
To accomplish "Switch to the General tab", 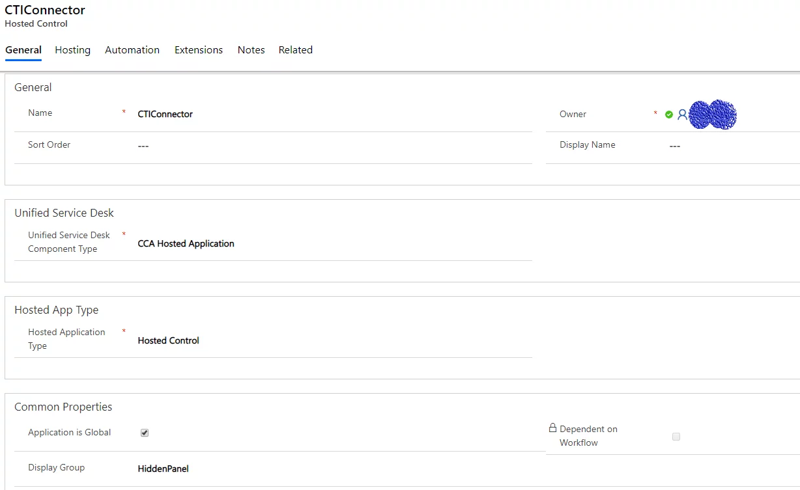I will pos(23,50).
